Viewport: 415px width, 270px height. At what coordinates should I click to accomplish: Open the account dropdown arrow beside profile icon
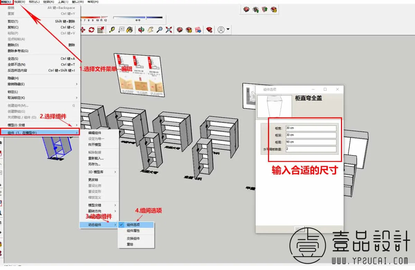[x=228, y=30]
